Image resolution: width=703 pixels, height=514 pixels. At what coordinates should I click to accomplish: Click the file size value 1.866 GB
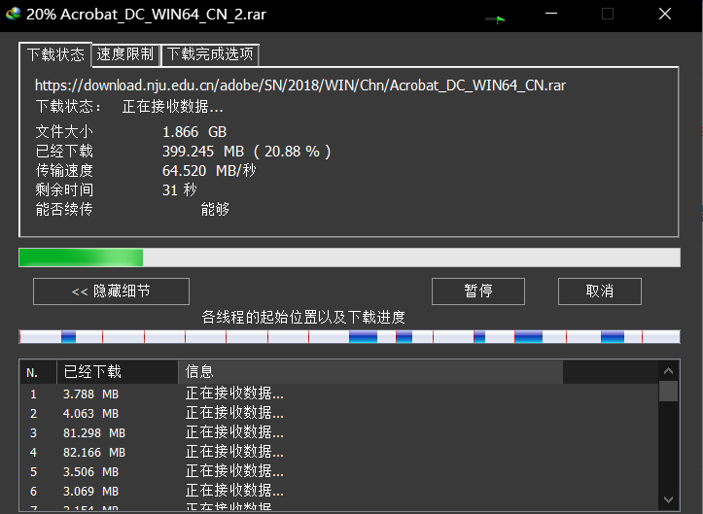[194, 132]
